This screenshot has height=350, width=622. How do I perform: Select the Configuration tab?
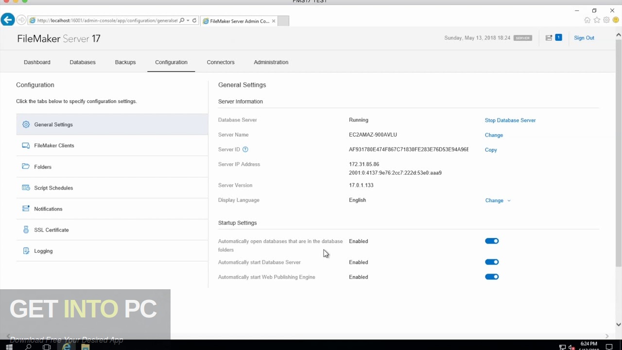pos(171,62)
